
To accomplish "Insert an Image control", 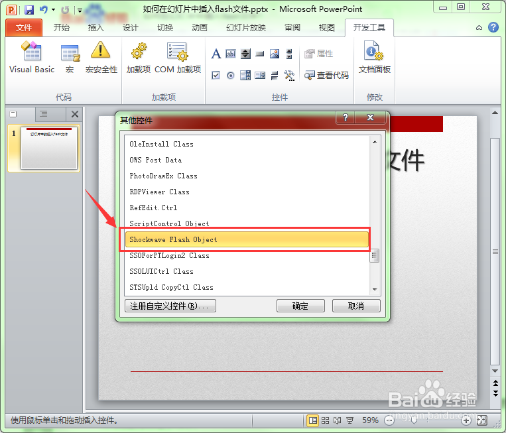I will [x=275, y=54].
